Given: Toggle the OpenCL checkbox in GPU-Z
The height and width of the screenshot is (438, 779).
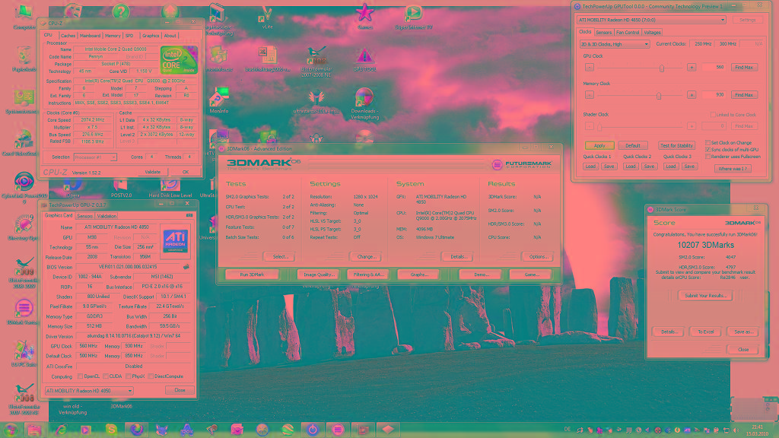Looking at the screenshot, I should coord(81,376).
